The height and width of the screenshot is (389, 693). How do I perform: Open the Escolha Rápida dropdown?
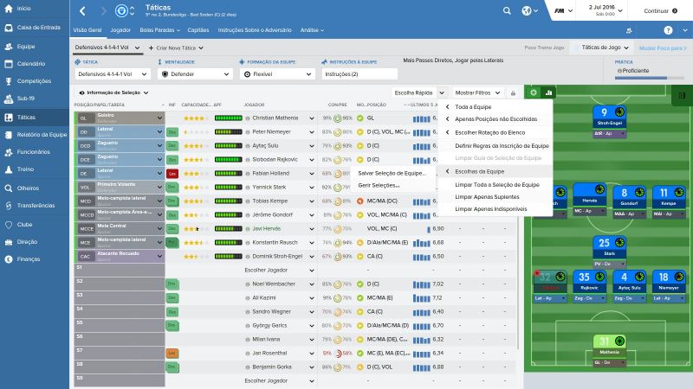(x=419, y=92)
